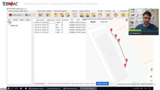Open the Yandex browser taskbar icon

point(26,88)
